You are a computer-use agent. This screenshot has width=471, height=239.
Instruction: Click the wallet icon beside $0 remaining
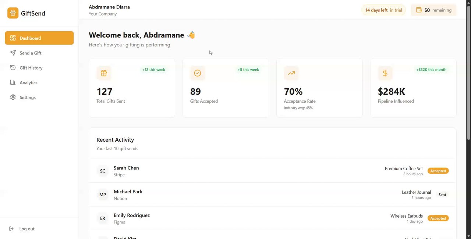[419, 10]
